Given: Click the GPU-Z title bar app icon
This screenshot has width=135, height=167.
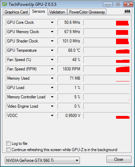Looking at the screenshot, I should [5, 4].
